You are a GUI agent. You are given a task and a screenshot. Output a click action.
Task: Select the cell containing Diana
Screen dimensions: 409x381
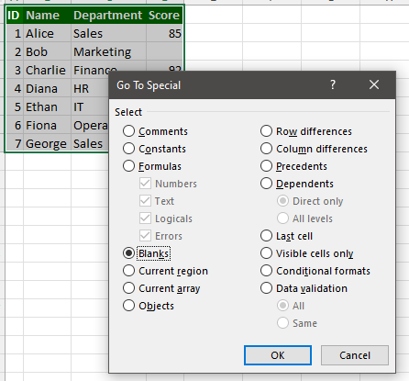coord(48,88)
